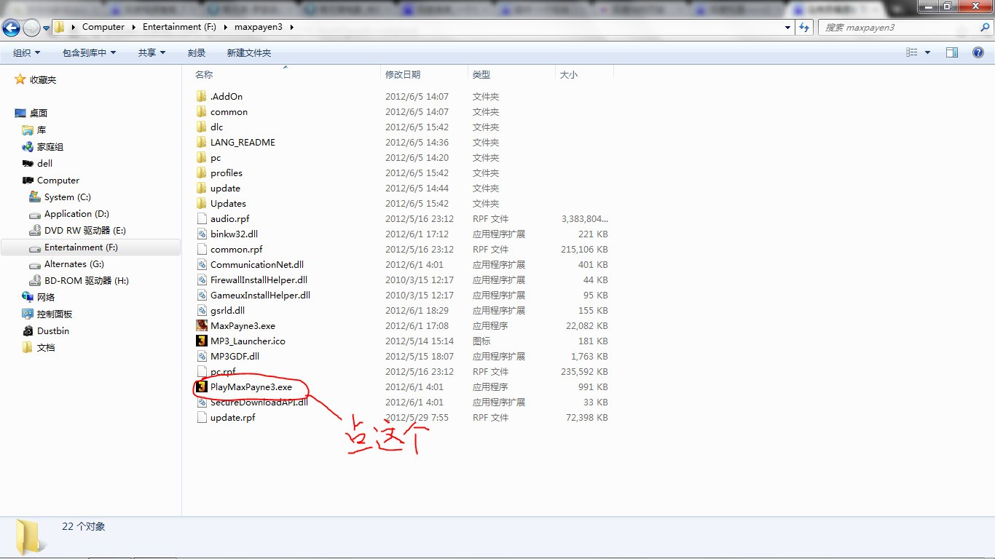Open 控制面板 in the navigation pane

point(55,314)
